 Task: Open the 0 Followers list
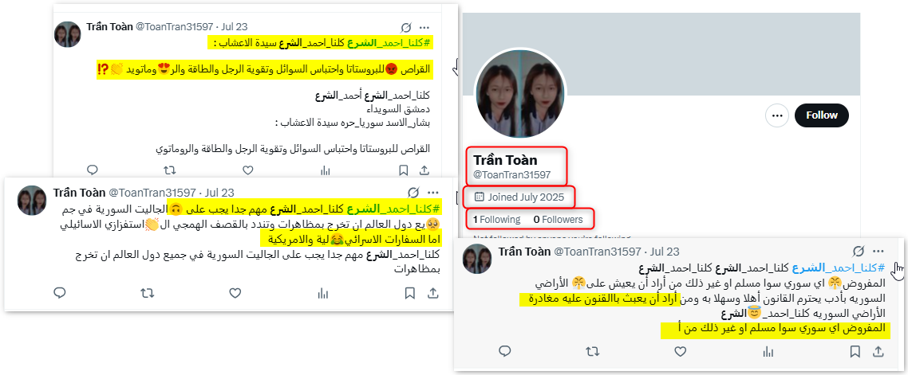(x=559, y=220)
